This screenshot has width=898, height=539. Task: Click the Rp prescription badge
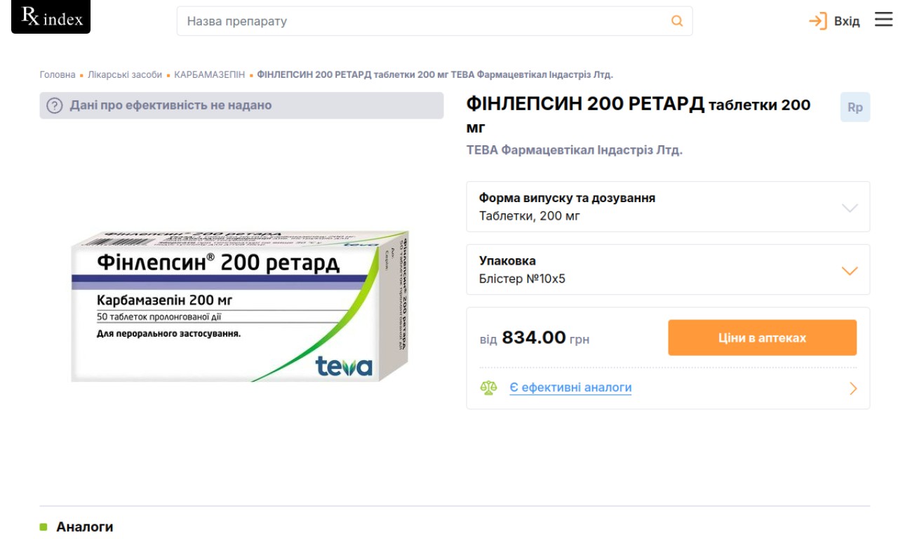point(855,107)
